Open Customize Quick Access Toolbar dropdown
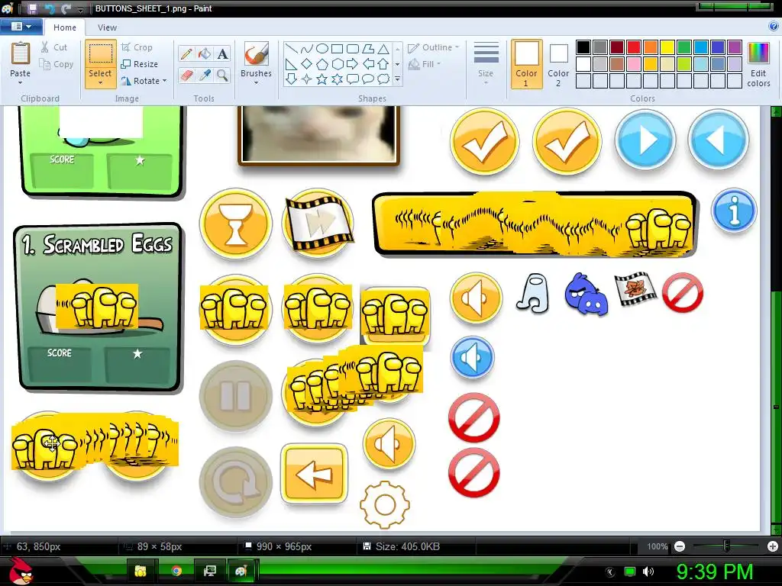 (80, 9)
